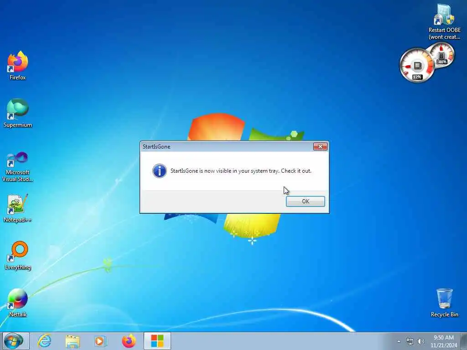
Task: Select the Recycle Bin icon
Action: pos(444,303)
